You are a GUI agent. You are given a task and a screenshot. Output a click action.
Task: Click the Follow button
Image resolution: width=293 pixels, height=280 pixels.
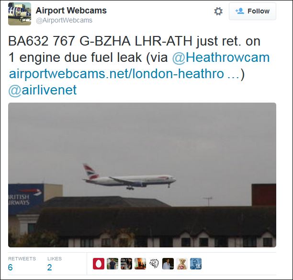click(252, 11)
